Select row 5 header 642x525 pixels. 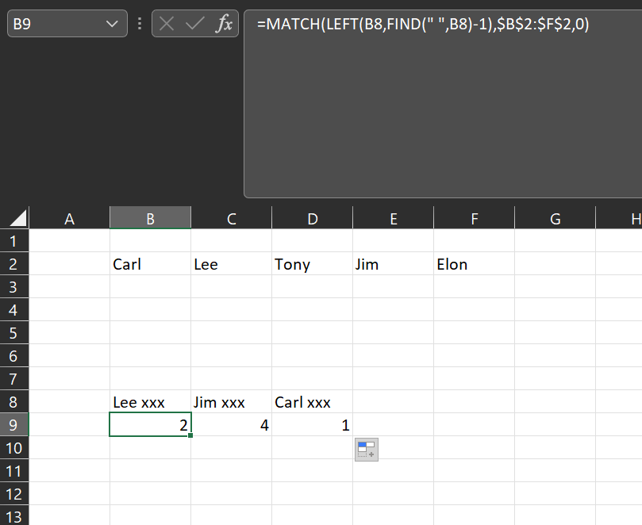coord(14,333)
